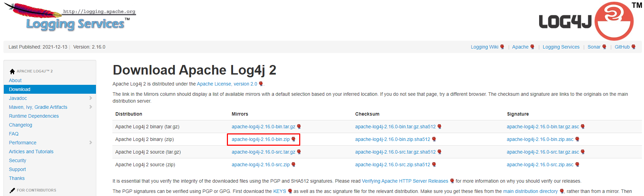Click external icon after bin.zip.asc signature
This screenshot has width=644, height=196.
coord(577,139)
